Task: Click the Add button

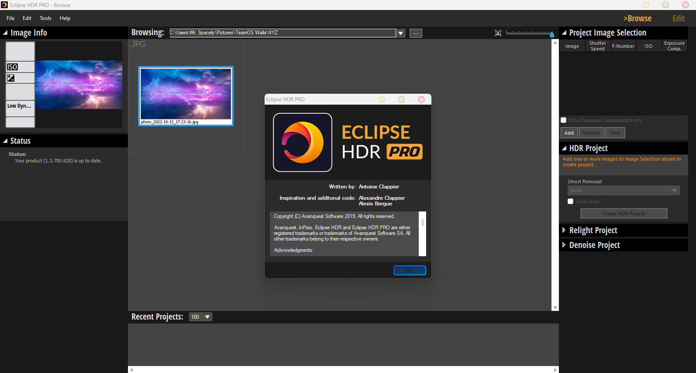Action: click(569, 133)
